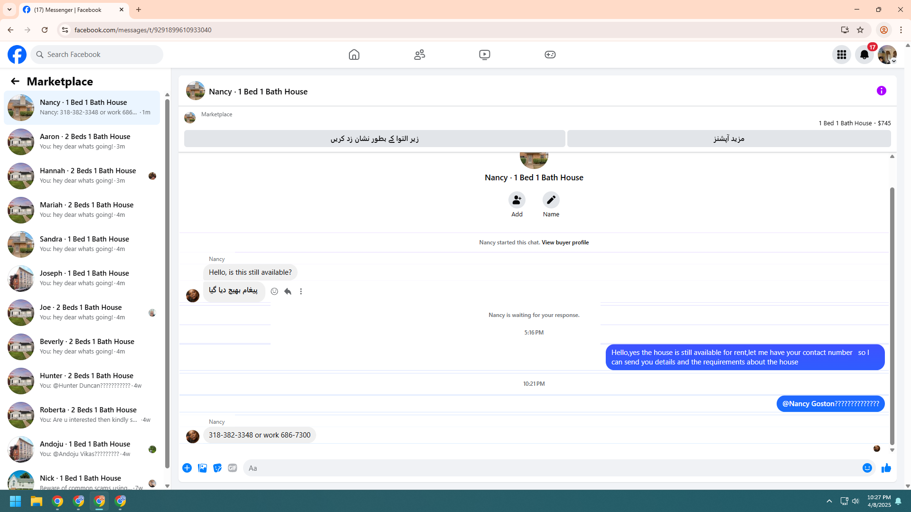
Task: Click the @Nancy Goston mention message
Action: point(830,404)
